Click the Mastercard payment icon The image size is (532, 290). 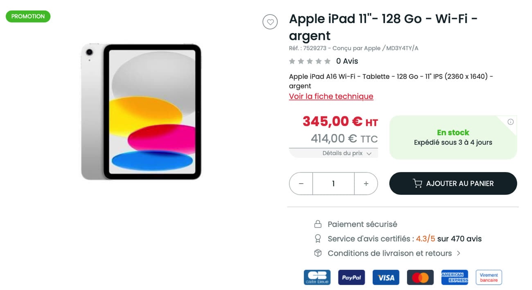pos(420,277)
